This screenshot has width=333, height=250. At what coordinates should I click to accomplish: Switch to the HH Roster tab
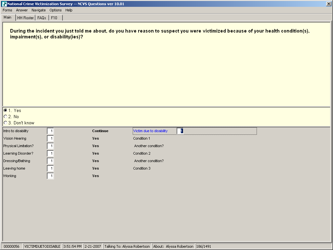25,18
